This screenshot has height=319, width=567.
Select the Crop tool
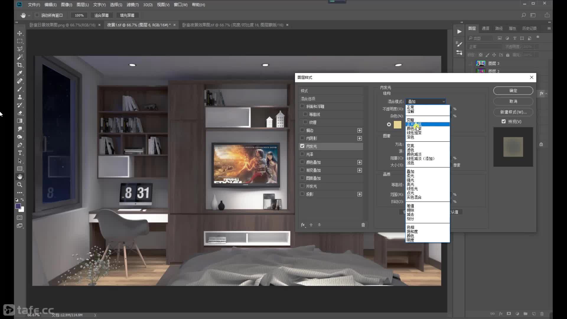pos(20,65)
